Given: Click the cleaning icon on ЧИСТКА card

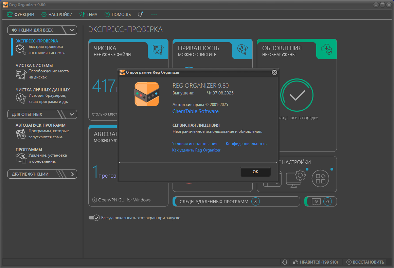Looking at the screenshot, I should coord(158,50).
